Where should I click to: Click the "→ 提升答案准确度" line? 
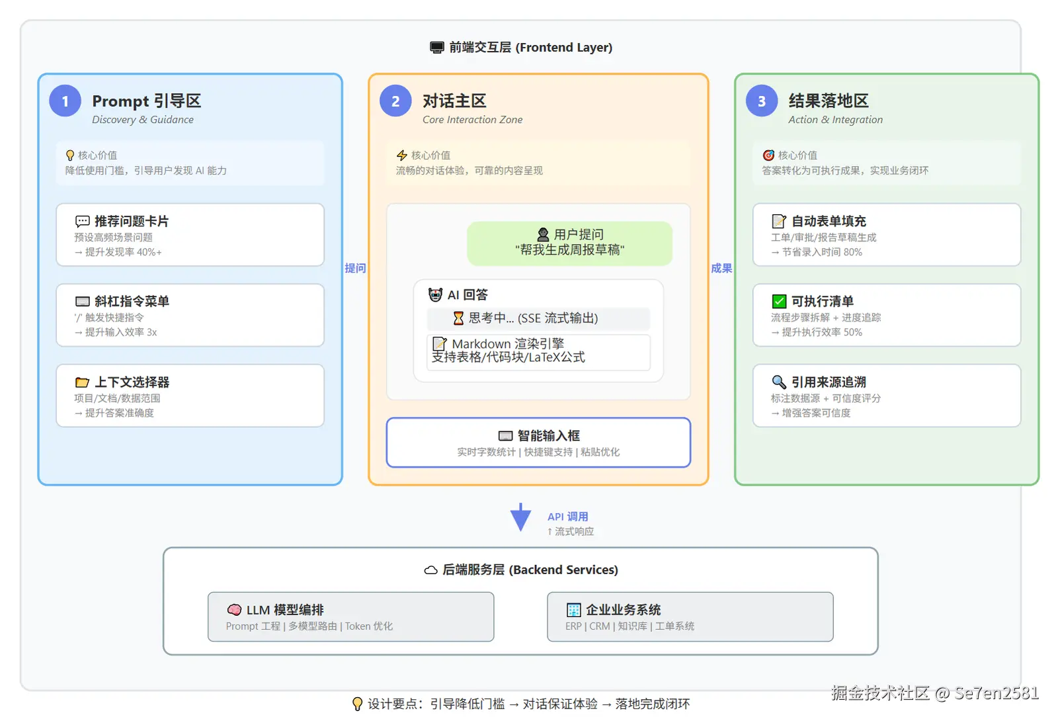(114, 413)
